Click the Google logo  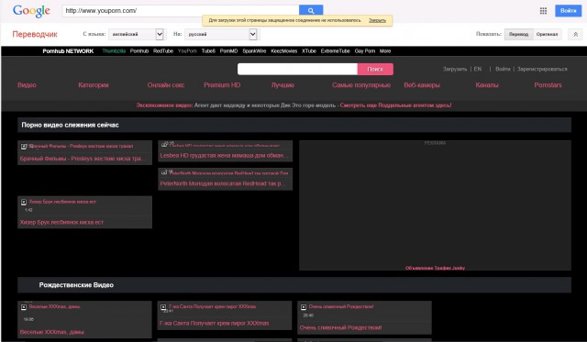(x=31, y=11)
